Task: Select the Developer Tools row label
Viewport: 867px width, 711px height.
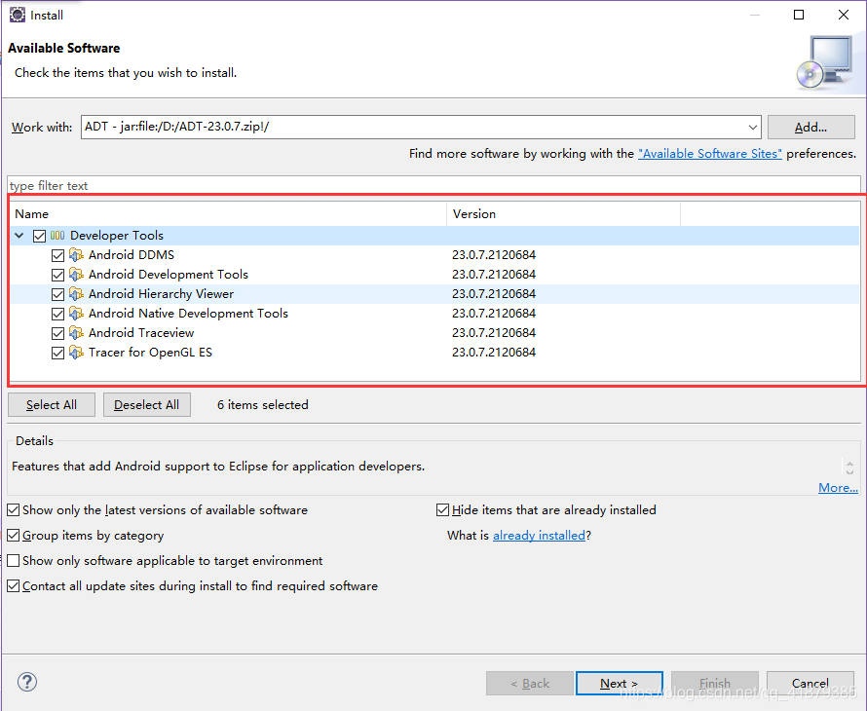Action: [117, 236]
